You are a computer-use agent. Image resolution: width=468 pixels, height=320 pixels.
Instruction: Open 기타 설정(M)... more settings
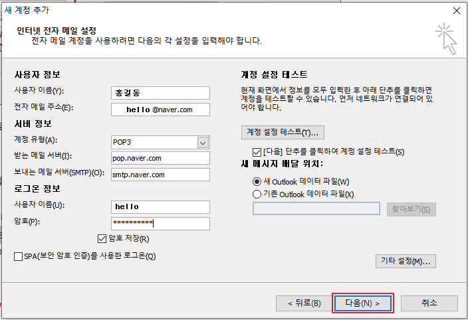[x=406, y=262]
